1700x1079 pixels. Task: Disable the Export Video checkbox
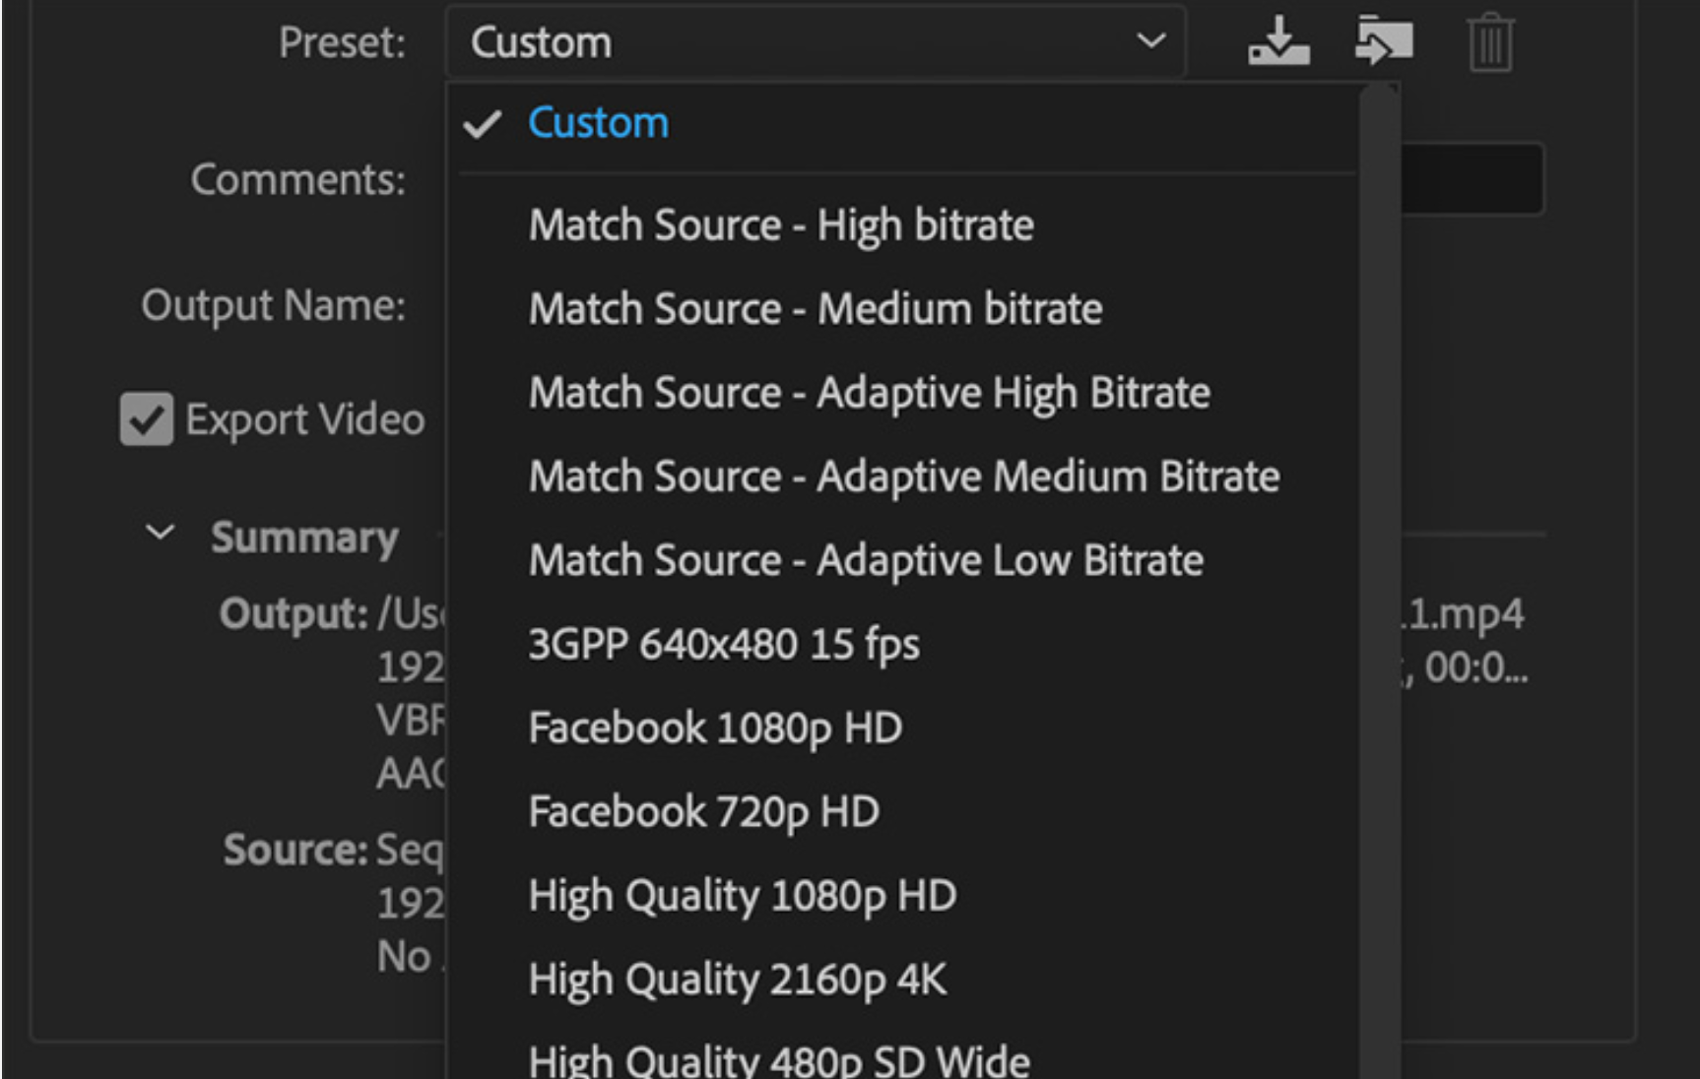145,418
